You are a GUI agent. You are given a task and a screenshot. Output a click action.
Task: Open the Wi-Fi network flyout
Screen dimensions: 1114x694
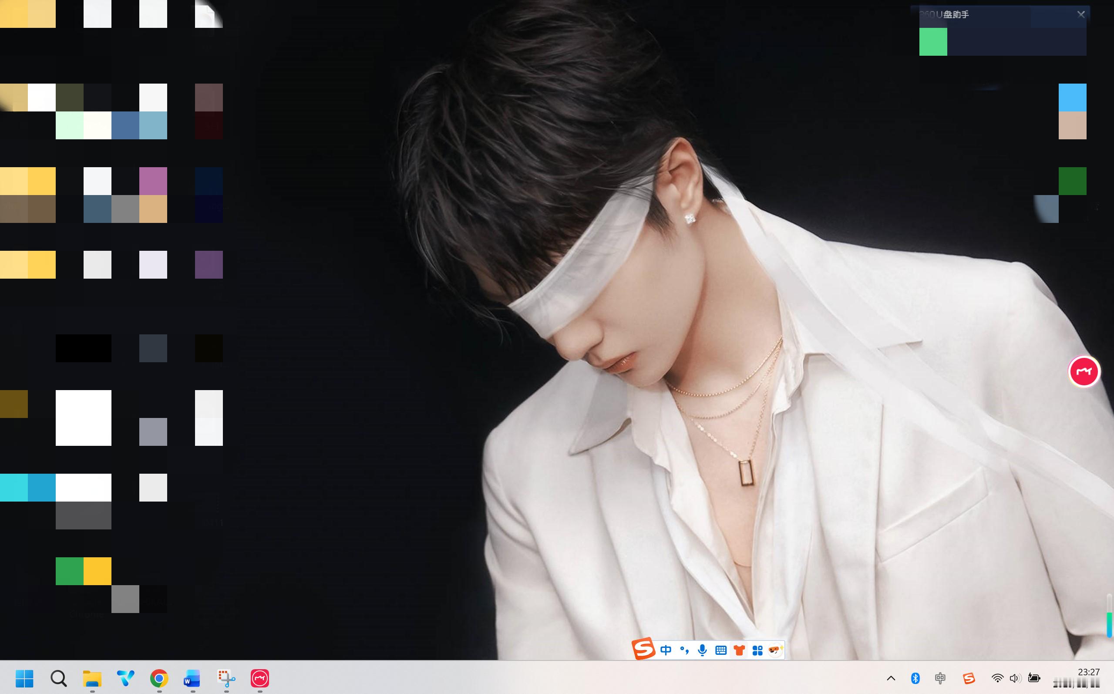[x=997, y=678]
